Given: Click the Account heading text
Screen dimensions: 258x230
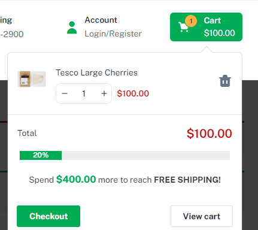Looking at the screenshot, I should click(x=101, y=20).
